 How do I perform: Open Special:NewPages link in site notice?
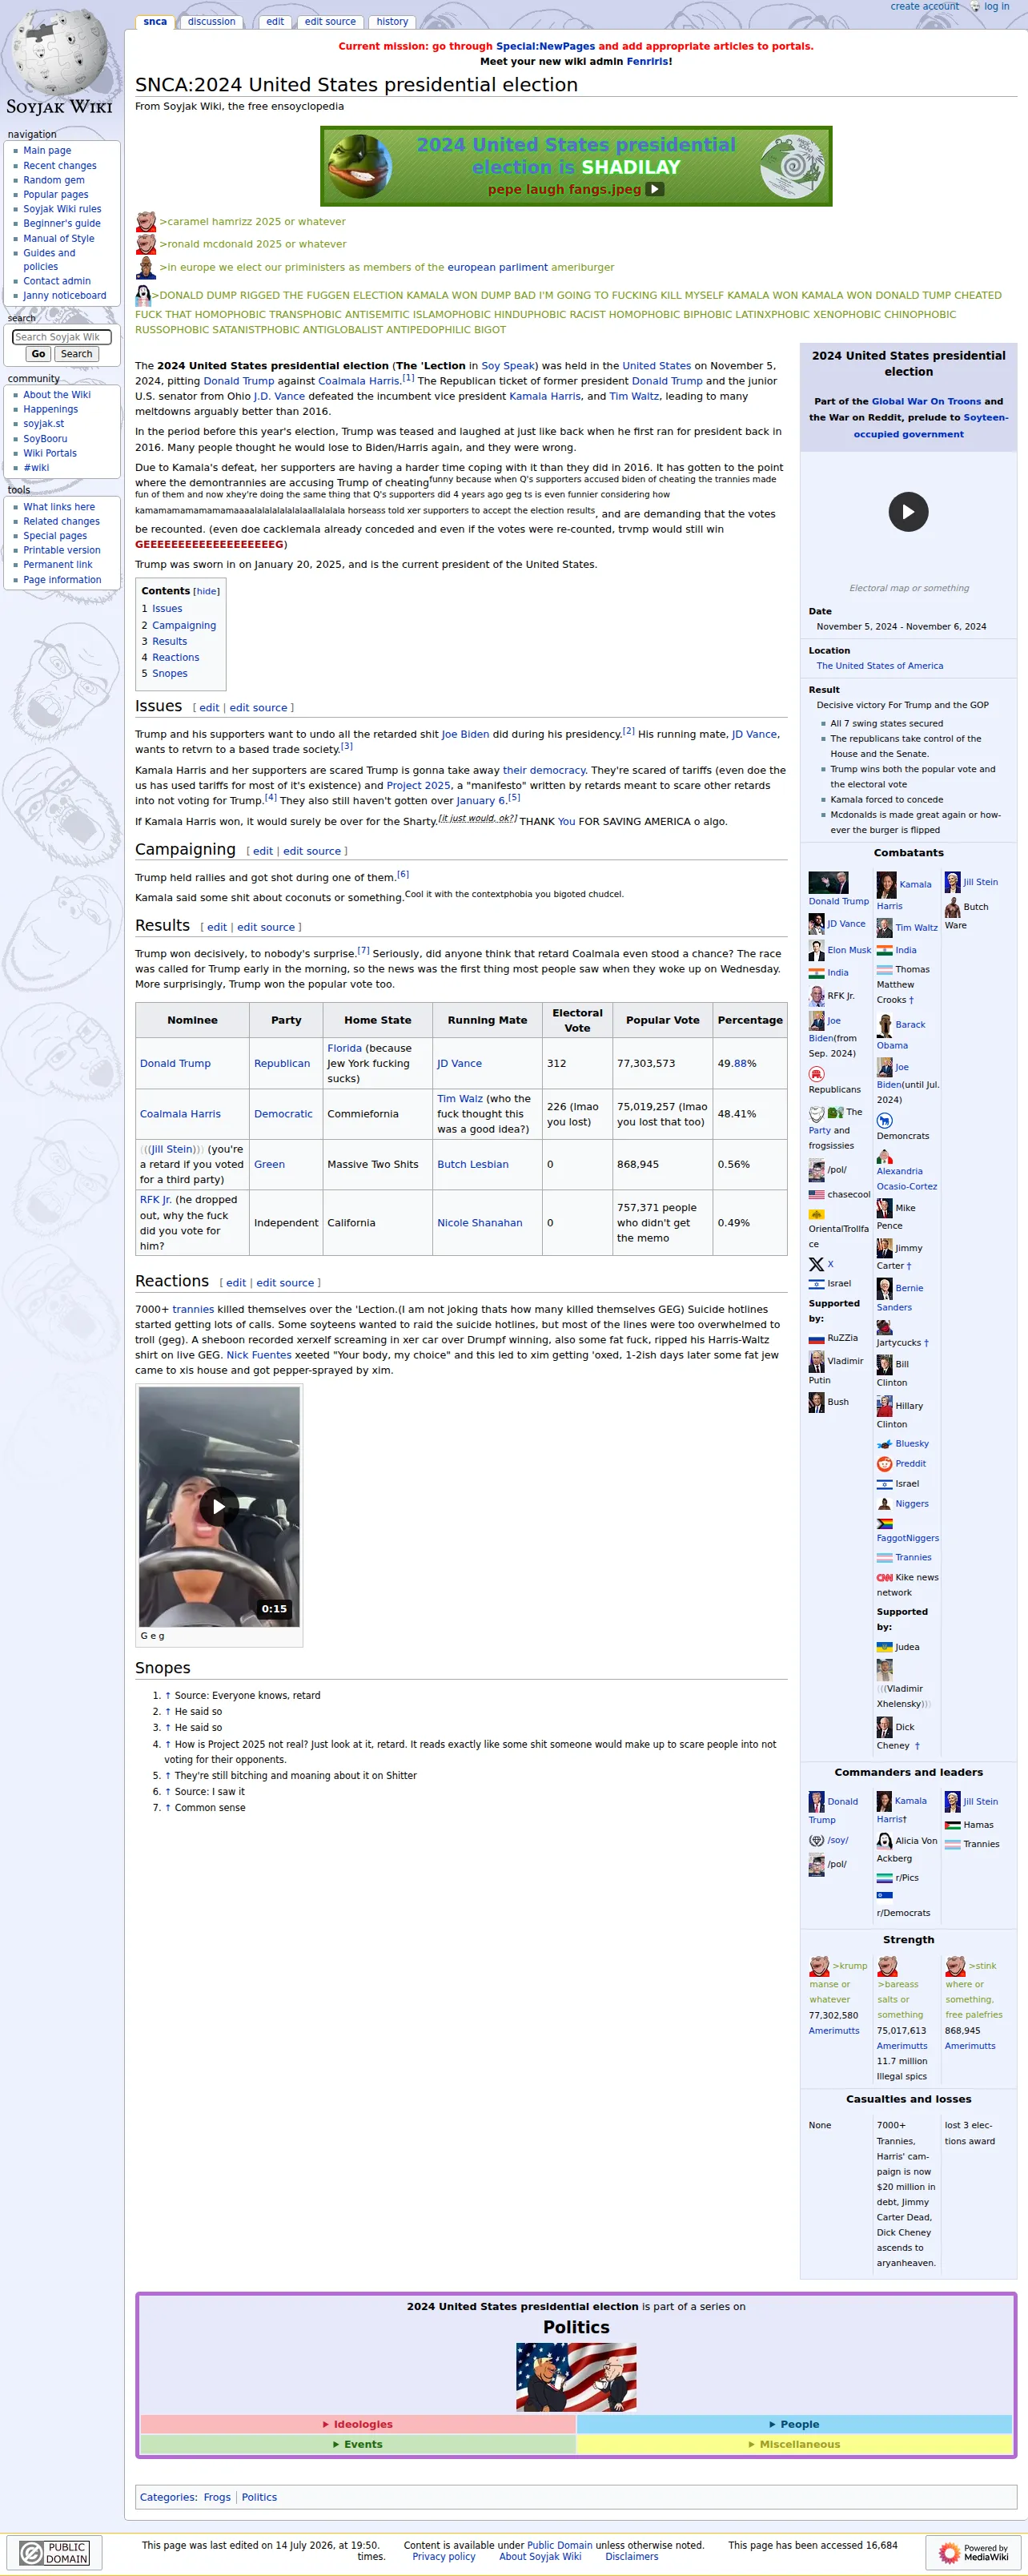pos(545,46)
